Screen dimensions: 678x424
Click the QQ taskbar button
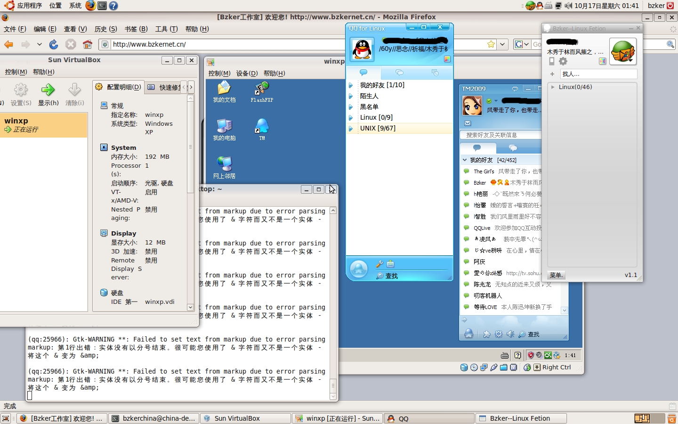429,418
